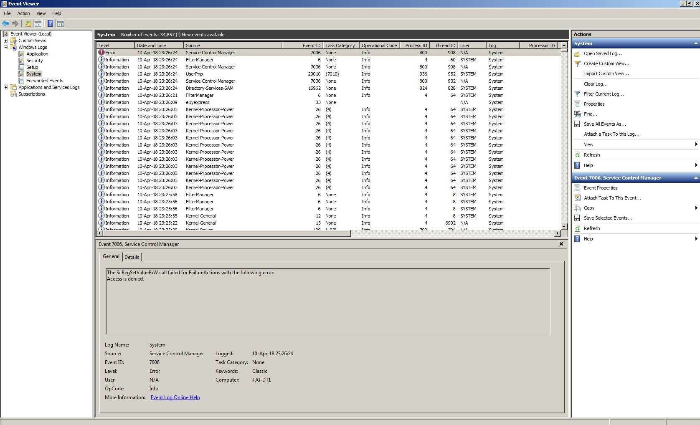Open the Copy submenu arrow in Actions

(x=696, y=208)
